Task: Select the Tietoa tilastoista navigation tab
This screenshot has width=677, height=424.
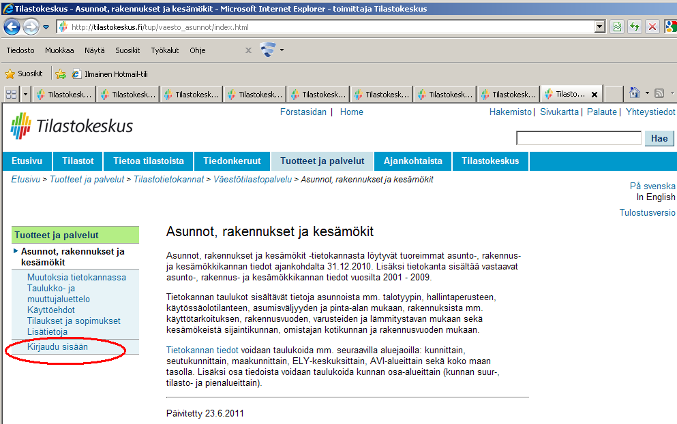Action: [149, 161]
